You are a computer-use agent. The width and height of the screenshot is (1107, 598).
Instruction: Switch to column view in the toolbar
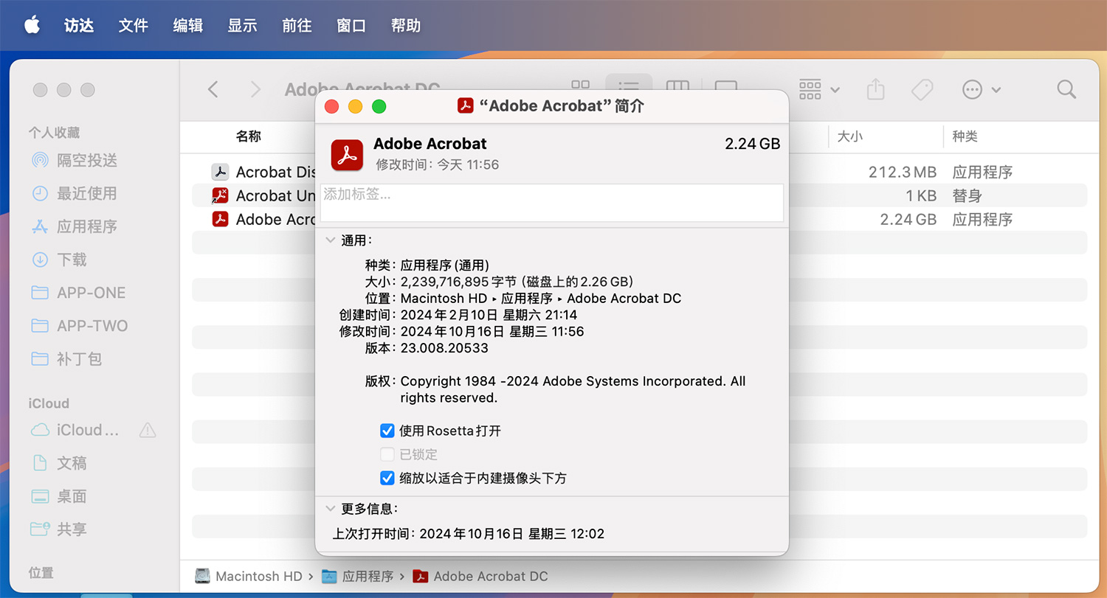[x=677, y=88]
